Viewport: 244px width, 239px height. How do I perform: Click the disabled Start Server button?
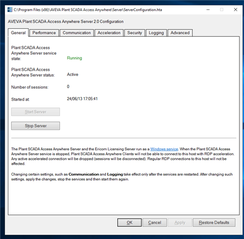(x=36, y=112)
